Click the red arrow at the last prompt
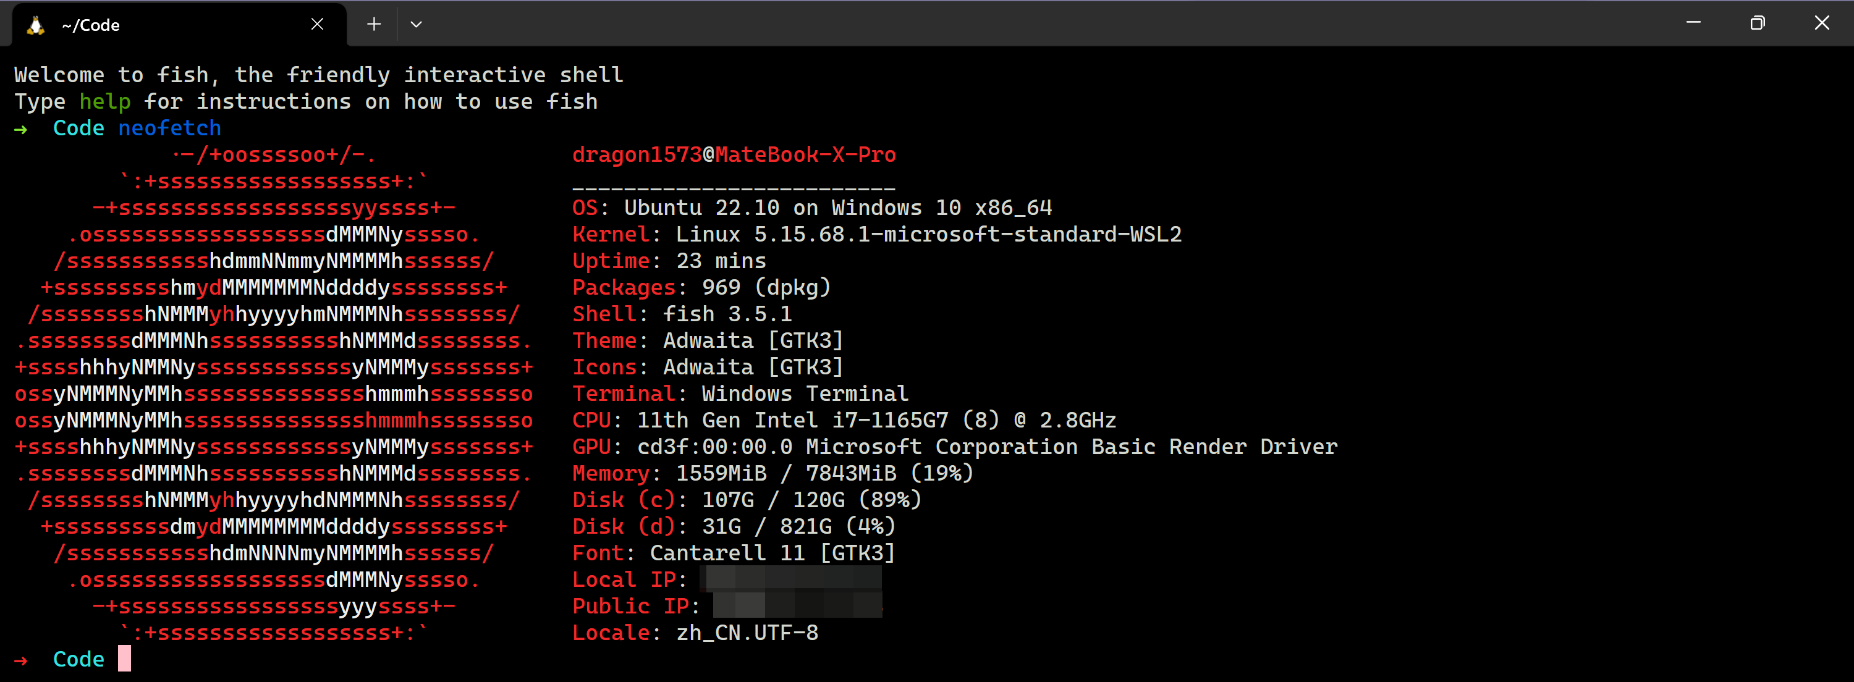This screenshot has height=682, width=1854. point(21,660)
